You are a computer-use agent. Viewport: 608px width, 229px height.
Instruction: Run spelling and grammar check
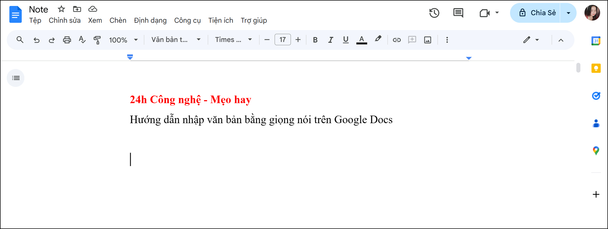click(82, 40)
